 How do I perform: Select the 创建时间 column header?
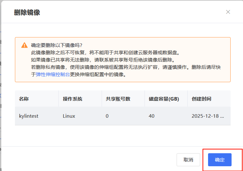pyautogui.click(x=201, y=99)
